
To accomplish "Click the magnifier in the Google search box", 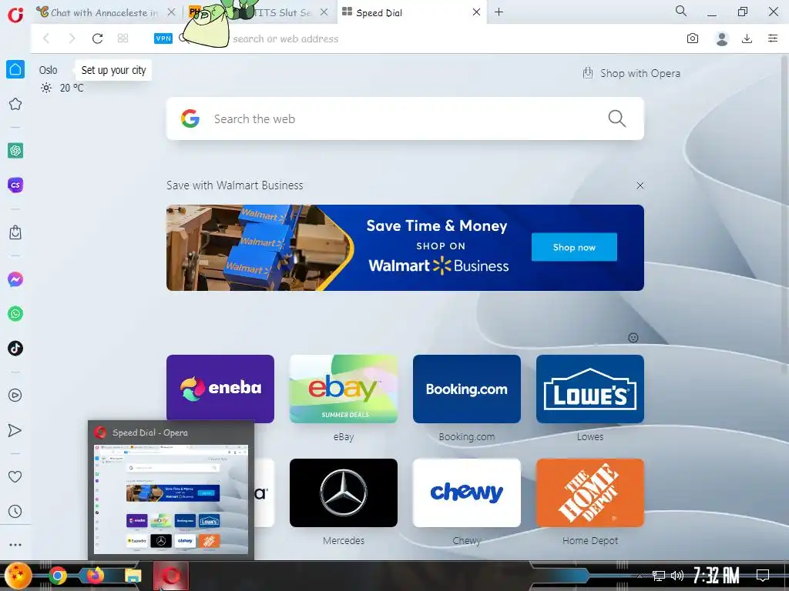I will (x=617, y=119).
